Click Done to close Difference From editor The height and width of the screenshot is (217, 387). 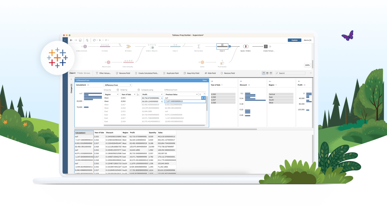pyautogui.click(x=204, y=80)
